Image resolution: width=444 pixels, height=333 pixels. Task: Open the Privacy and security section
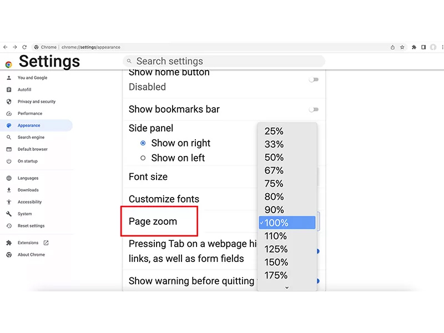(37, 102)
